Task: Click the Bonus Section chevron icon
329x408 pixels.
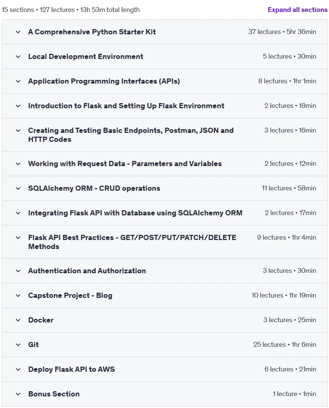Action: pos(18,394)
